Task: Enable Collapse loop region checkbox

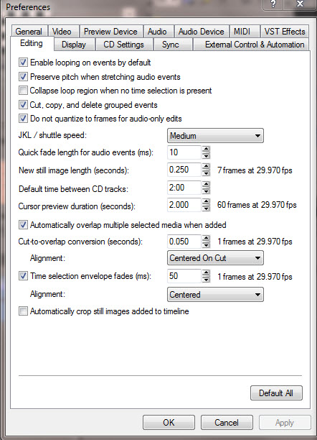Action: [23, 91]
